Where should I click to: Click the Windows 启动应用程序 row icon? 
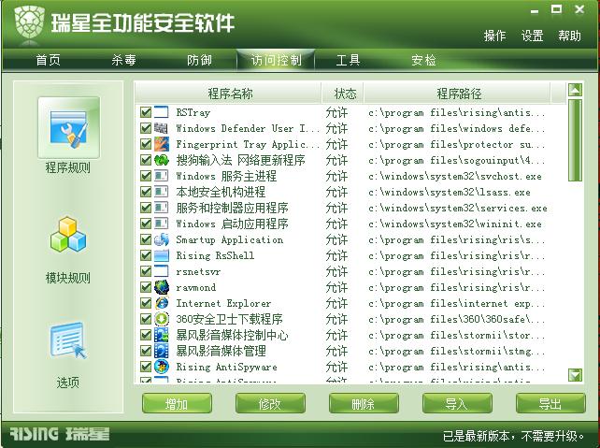pyautogui.click(x=162, y=224)
